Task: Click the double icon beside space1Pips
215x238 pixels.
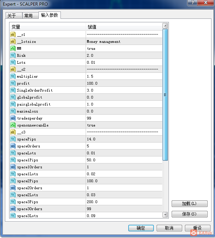Action: coord(13,160)
